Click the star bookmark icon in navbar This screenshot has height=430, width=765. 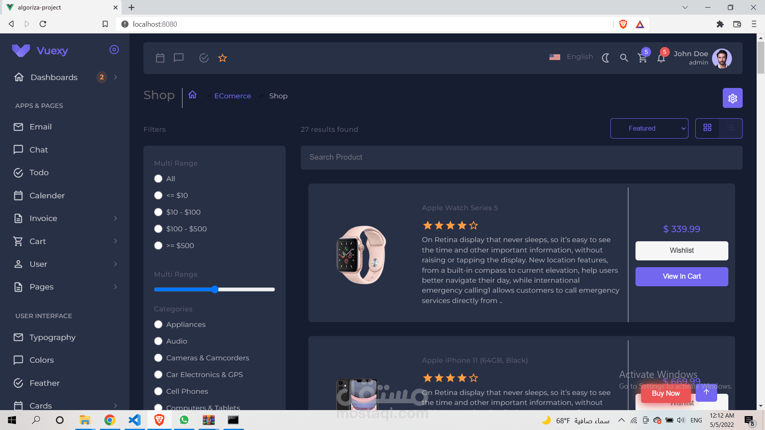tap(222, 58)
